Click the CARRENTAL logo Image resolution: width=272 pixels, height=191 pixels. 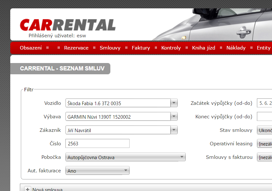click(68, 25)
